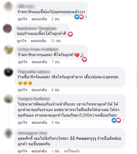Screen dimensions: 137x154
Task: Open blurred commenter name above ไปธนาคารติดต่อ comment
Action: click(34, 99)
